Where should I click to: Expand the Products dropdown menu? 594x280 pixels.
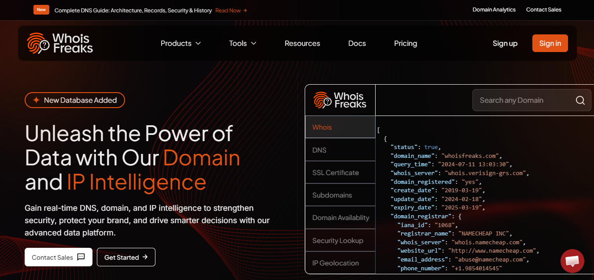tap(180, 43)
